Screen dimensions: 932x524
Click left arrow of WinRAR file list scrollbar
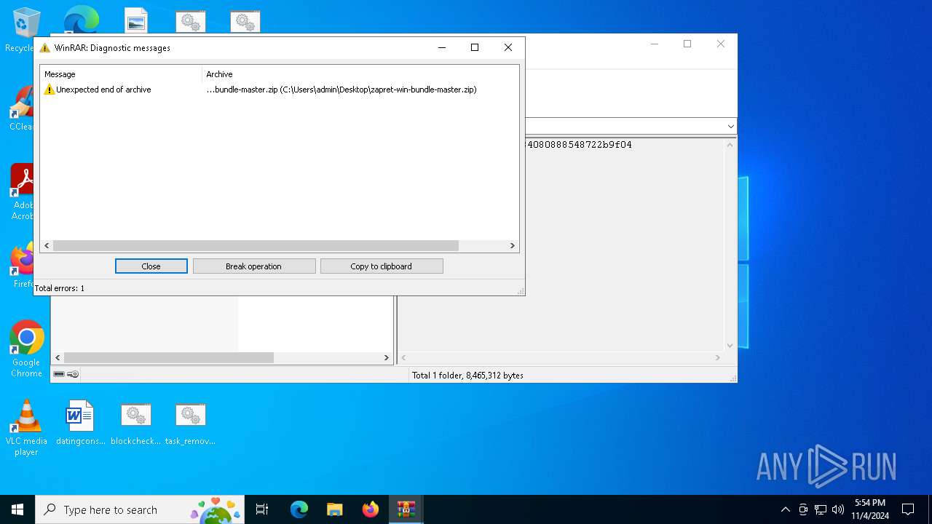click(58, 358)
